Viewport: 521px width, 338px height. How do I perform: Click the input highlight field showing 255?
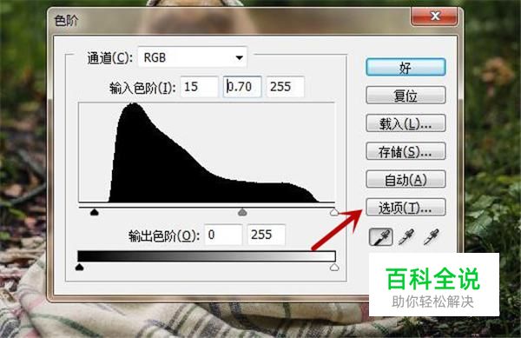pyautogui.click(x=286, y=87)
